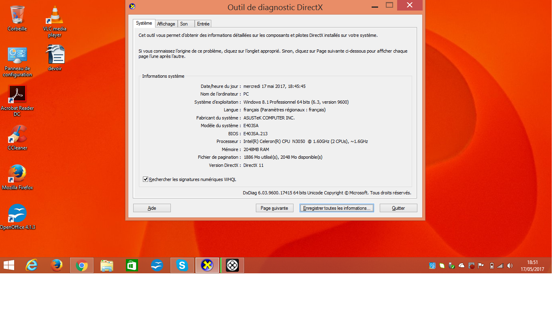Viewport: 553px width, 311px height.
Task: Open the Action Center flag icon
Action: [x=481, y=266]
